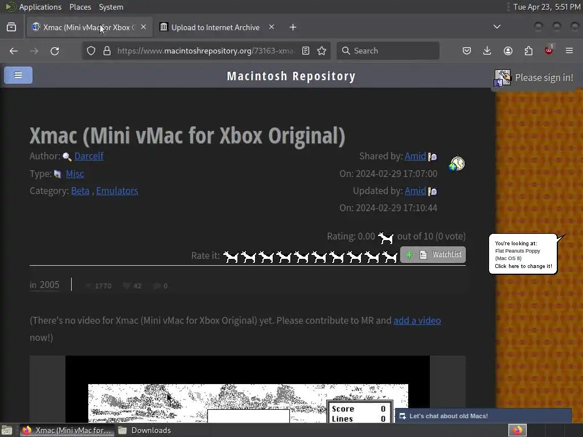Click the clock history icon

tap(457, 163)
